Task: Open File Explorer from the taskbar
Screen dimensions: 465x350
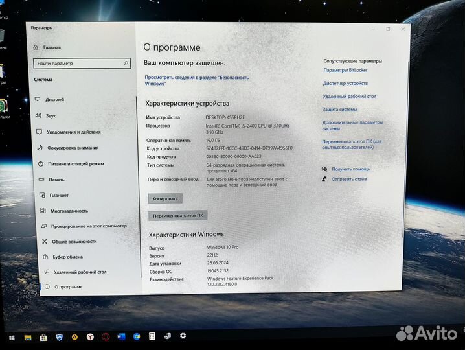Action: click(x=28, y=338)
